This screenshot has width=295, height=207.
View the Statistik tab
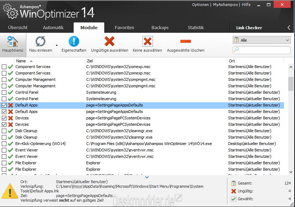[196, 28]
